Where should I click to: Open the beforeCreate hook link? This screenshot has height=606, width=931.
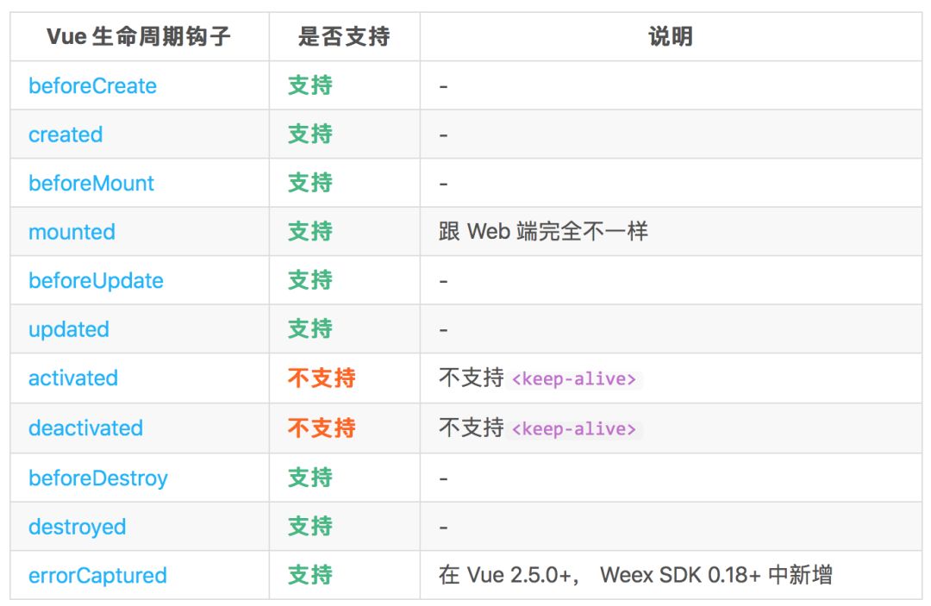point(92,86)
